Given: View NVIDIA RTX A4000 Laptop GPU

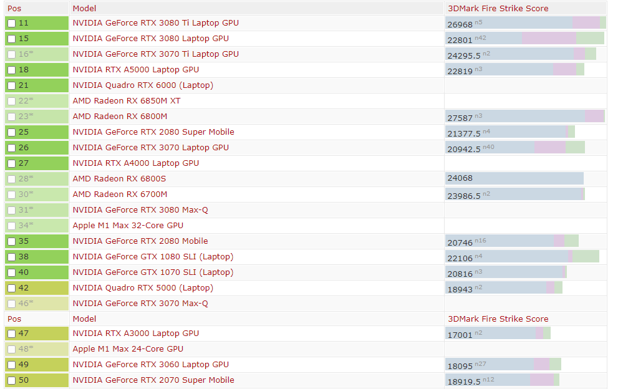Looking at the screenshot, I should [x=135, y=163].
